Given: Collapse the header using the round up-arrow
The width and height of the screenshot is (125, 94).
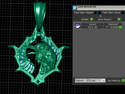Looking at the screenshot, I should point(101,16).
